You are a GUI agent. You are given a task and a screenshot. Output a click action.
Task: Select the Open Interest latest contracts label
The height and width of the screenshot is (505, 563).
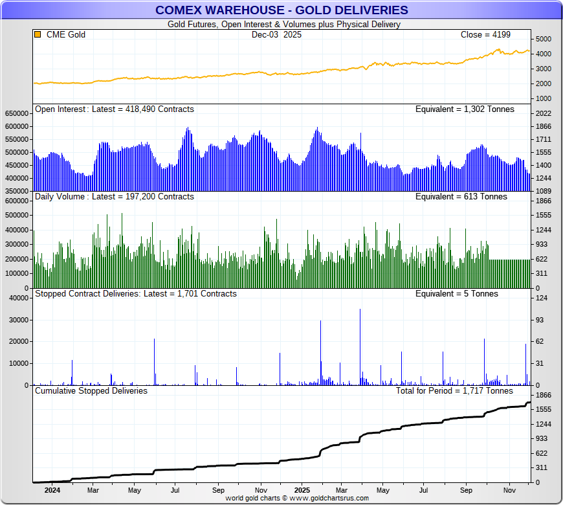click(114, 109)
